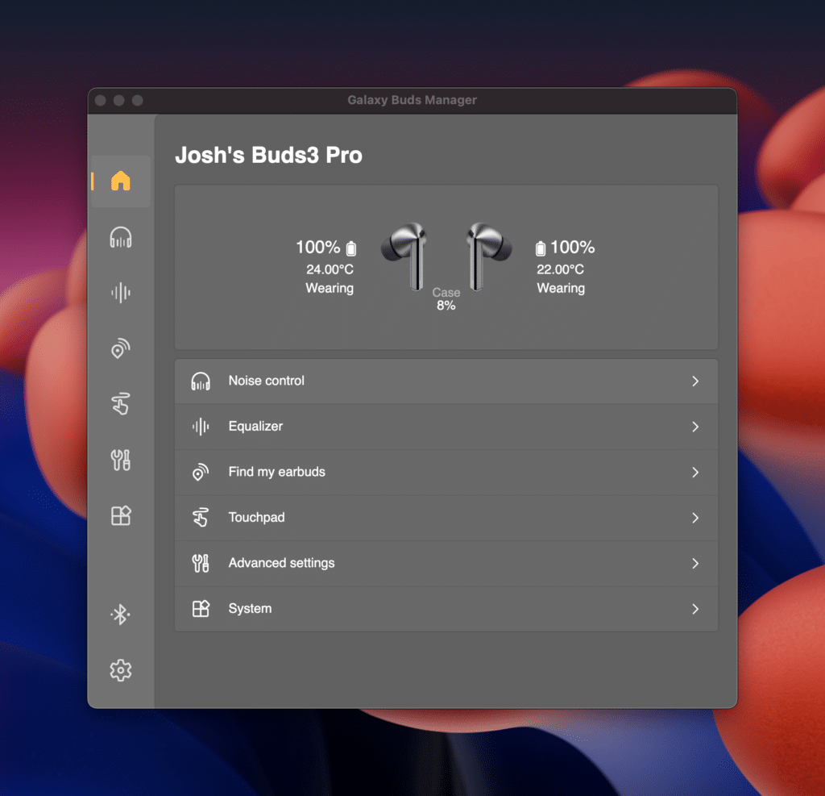
Task: Click the right earbud image
Action: tap(487, 255)
